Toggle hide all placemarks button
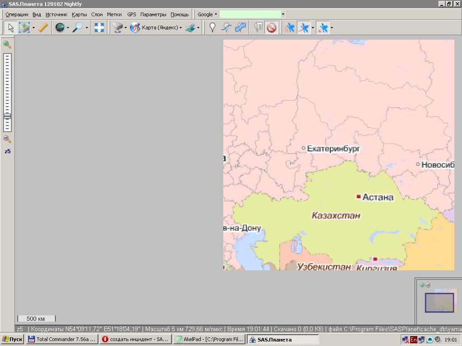This screenshot has height=346, width=462. pyautogui.click(x=271, y=28)
